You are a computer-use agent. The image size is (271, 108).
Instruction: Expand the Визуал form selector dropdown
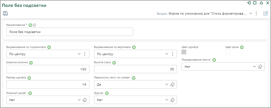click(251, 14)
